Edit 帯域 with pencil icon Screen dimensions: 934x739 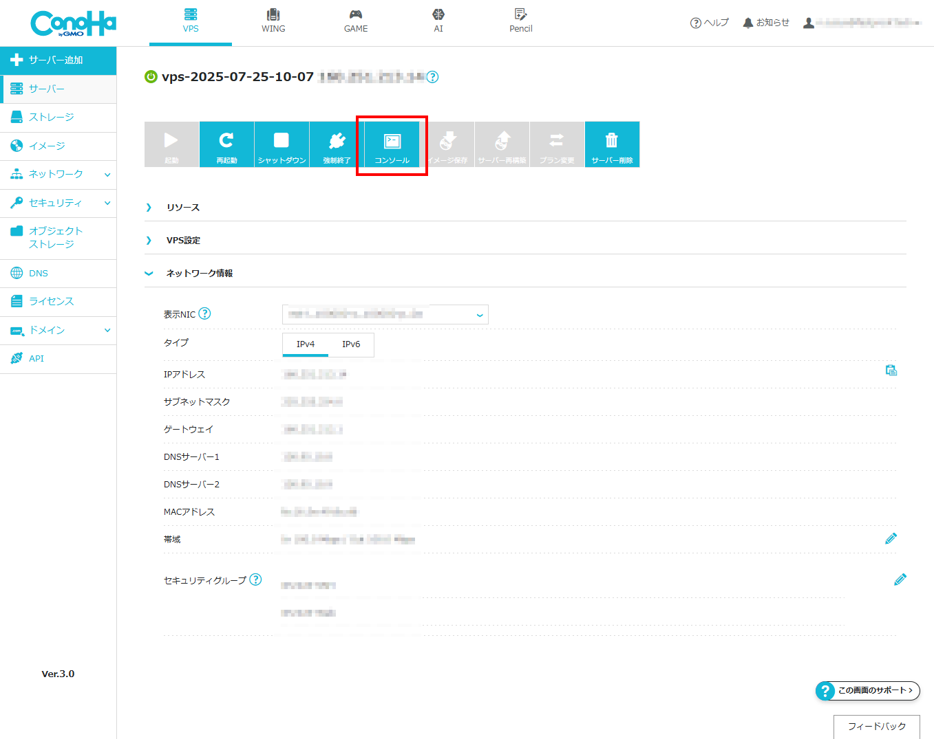tap(891, 538)
